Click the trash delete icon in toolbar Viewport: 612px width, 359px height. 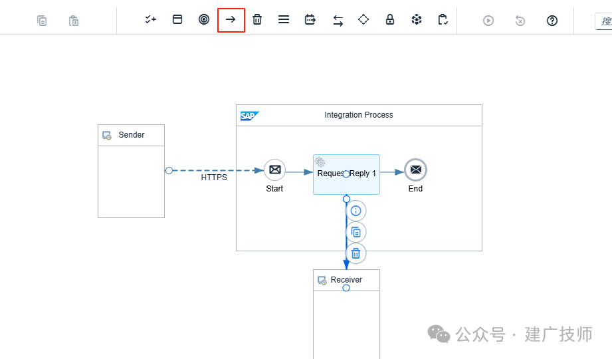[x=256, y=19]
